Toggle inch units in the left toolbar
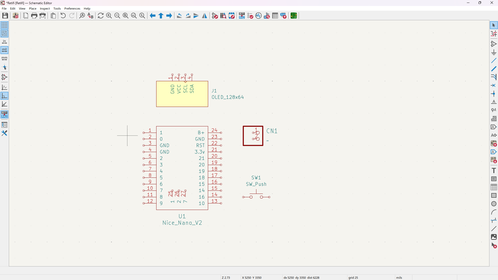This screenshot has width=498, height=280. [x=4, y=42]
